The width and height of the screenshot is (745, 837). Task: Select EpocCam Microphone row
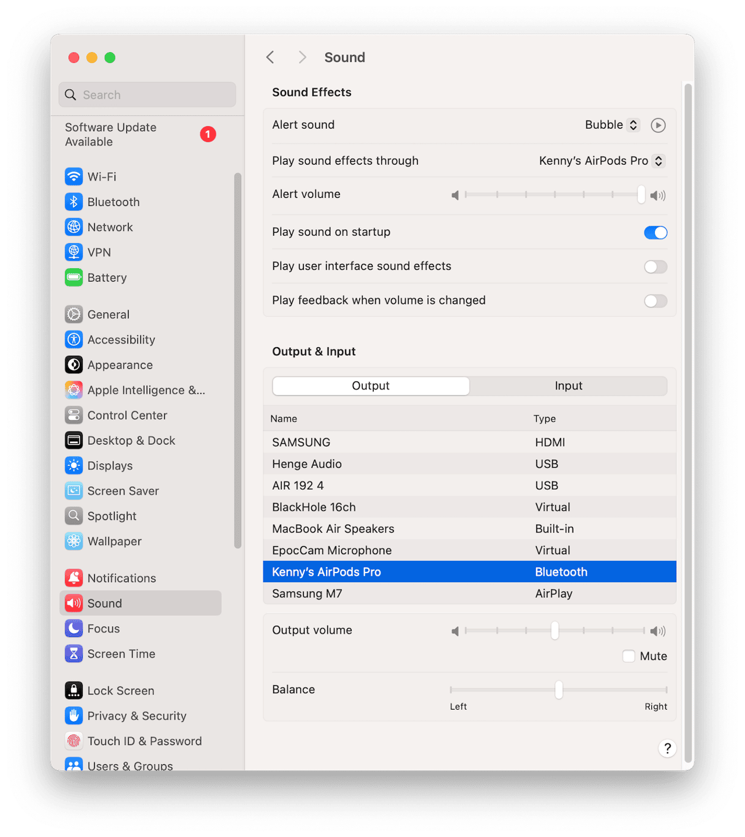[469, 550]
